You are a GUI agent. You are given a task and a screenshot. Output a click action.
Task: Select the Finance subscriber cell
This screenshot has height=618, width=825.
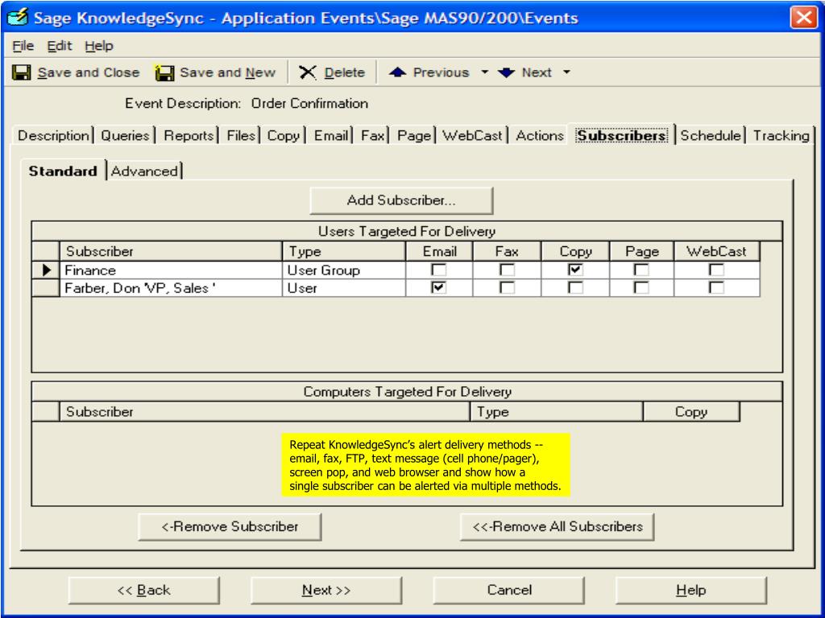171,270
